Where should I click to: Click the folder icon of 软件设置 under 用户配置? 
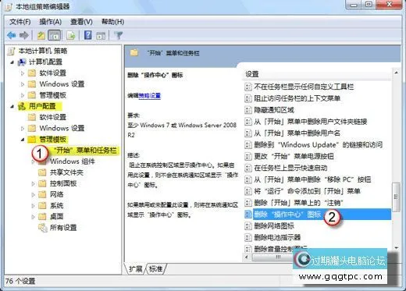[x=32, y=117]
